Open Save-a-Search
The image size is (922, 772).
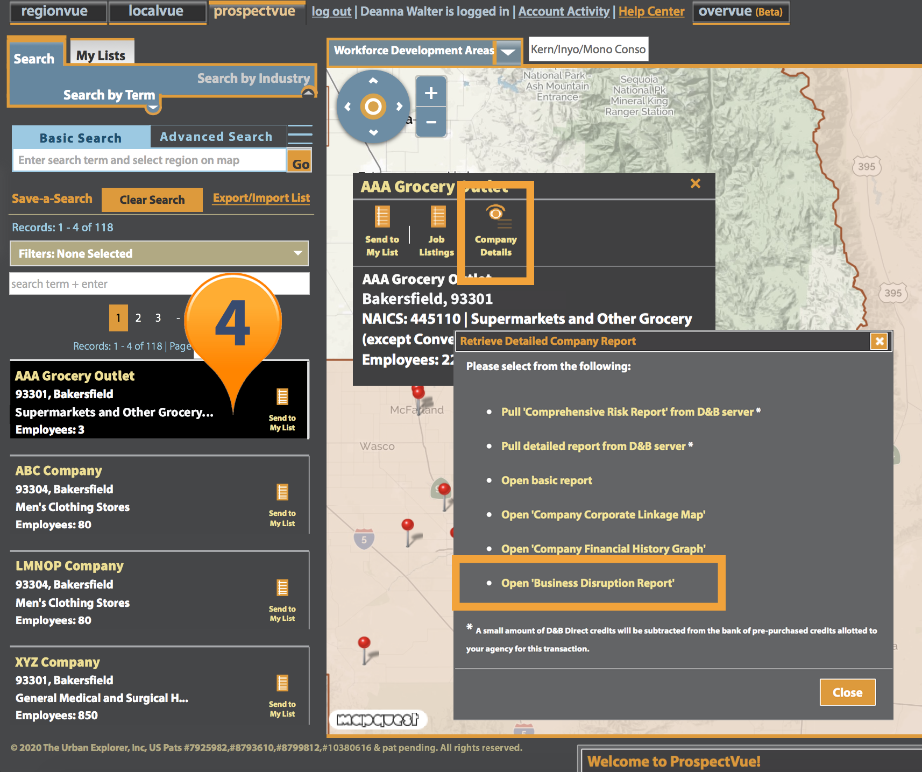click(x=52, y=199)
